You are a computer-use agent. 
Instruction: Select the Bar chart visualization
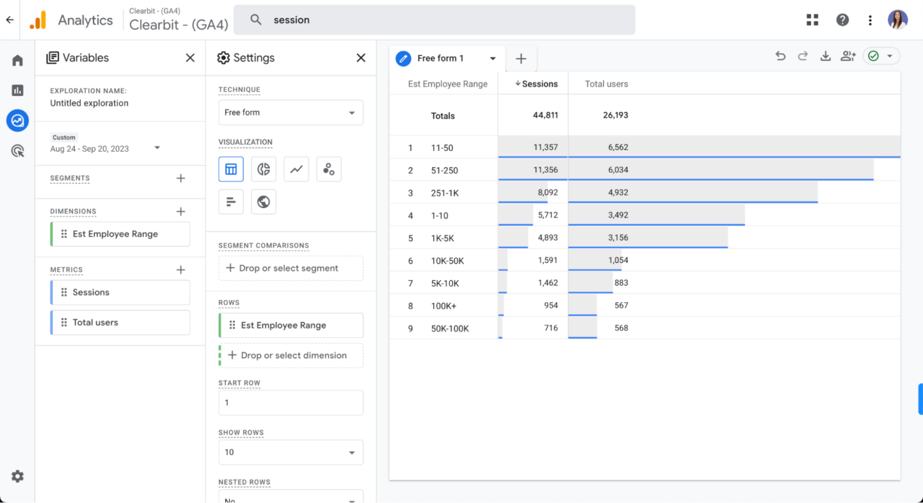(x=231, y=202)
